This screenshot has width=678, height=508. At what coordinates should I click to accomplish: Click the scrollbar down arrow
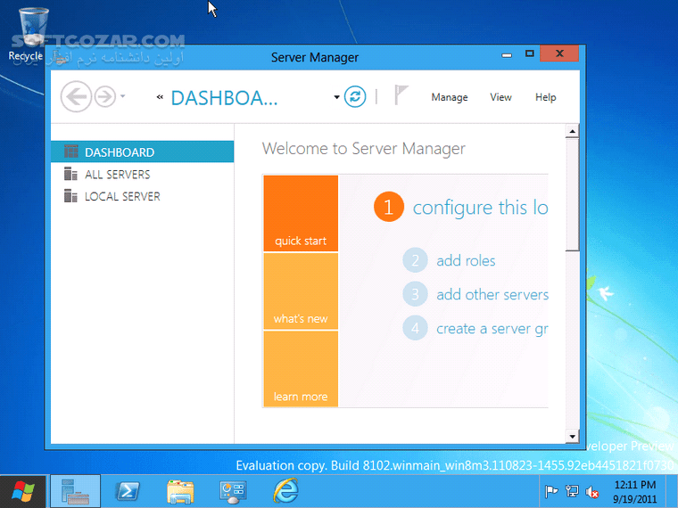572,437
